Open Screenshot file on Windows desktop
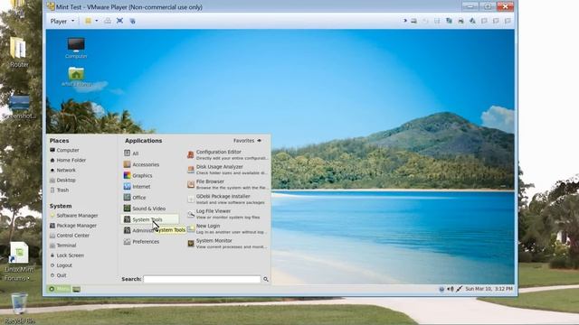Image resolution: width=579 pixels, height=325 pixels. pos(19,107)
